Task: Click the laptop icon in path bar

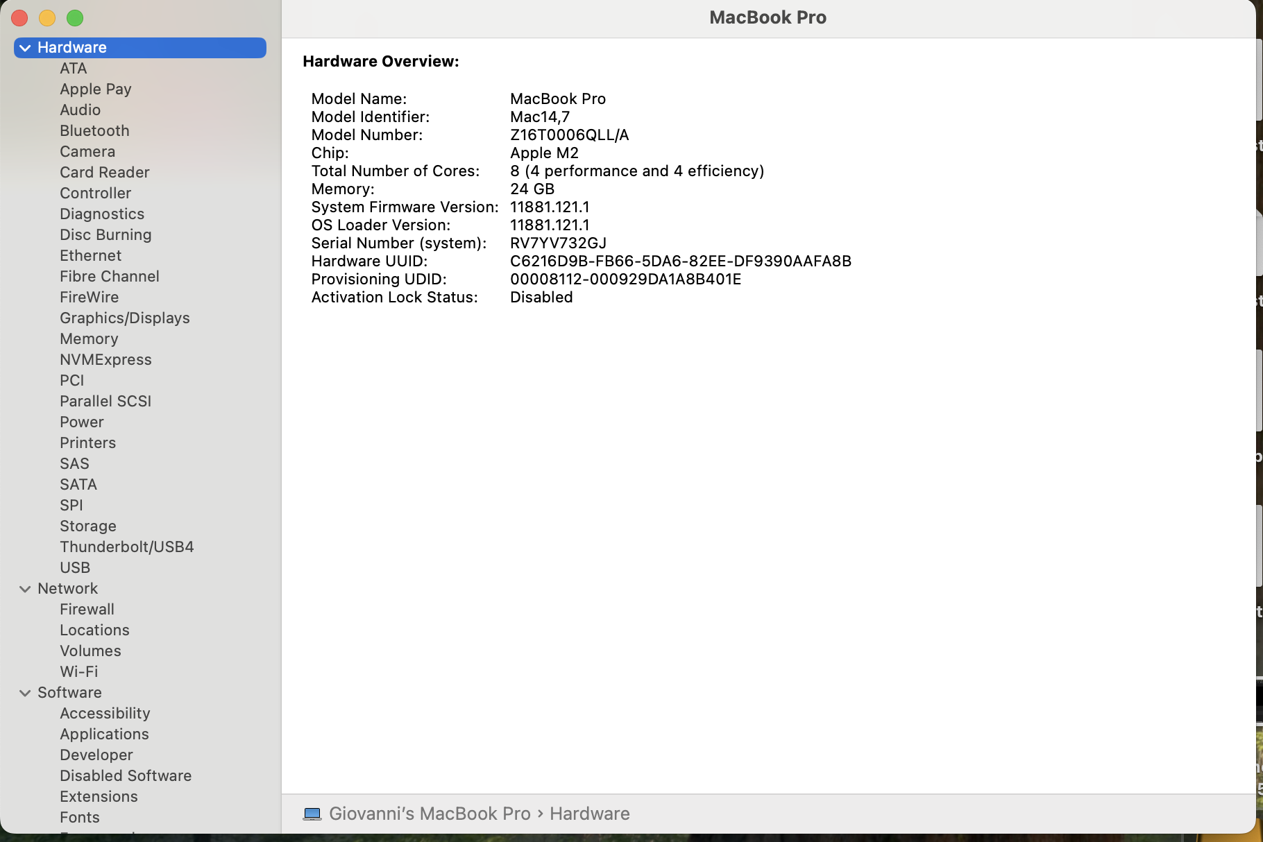Action: coord(312,814)
